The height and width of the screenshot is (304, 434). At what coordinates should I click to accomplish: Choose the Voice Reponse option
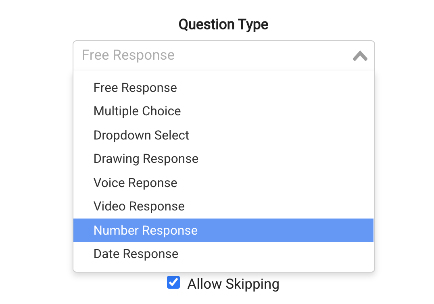click(x=135, y=183)
